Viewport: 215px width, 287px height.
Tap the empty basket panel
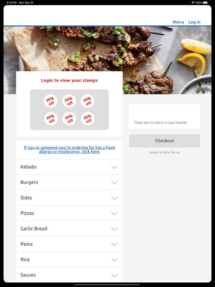(x=165, y=116)
